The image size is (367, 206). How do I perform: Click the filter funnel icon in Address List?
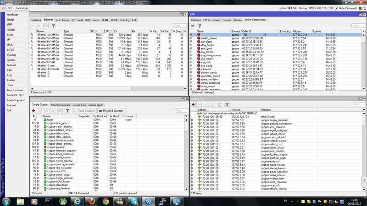pyautogui.click(x=227, y=104)
